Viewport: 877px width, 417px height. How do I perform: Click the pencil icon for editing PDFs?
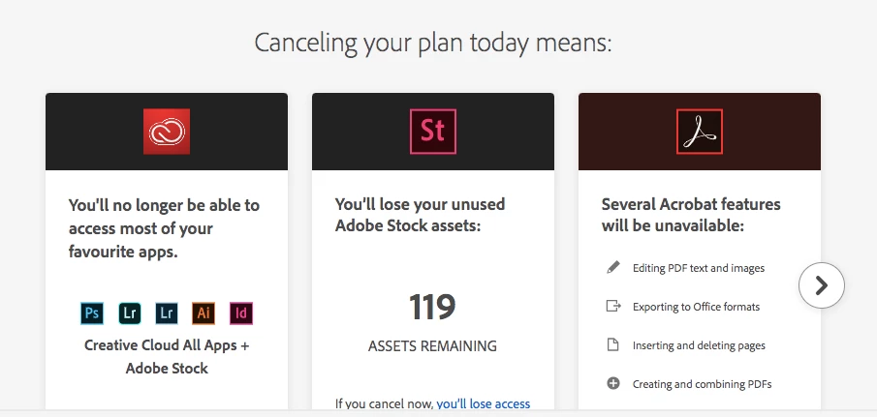pos(613,267)
